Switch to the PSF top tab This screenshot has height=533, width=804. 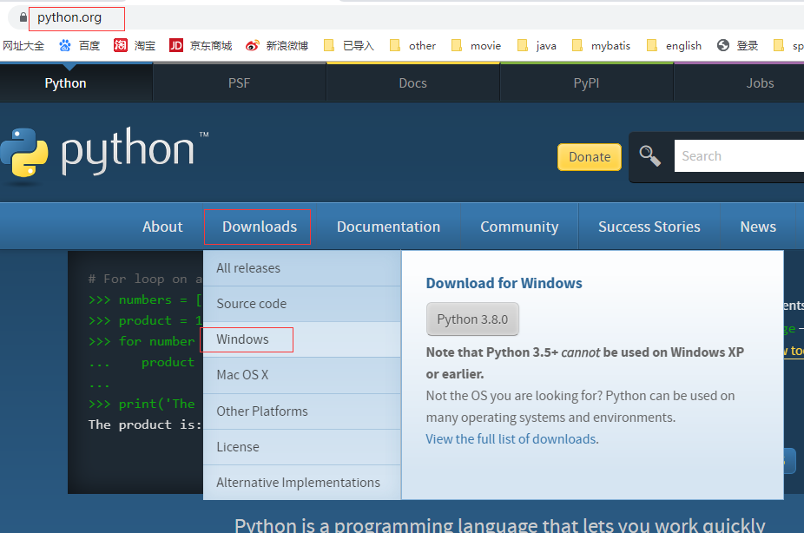[x=239, y=83]
